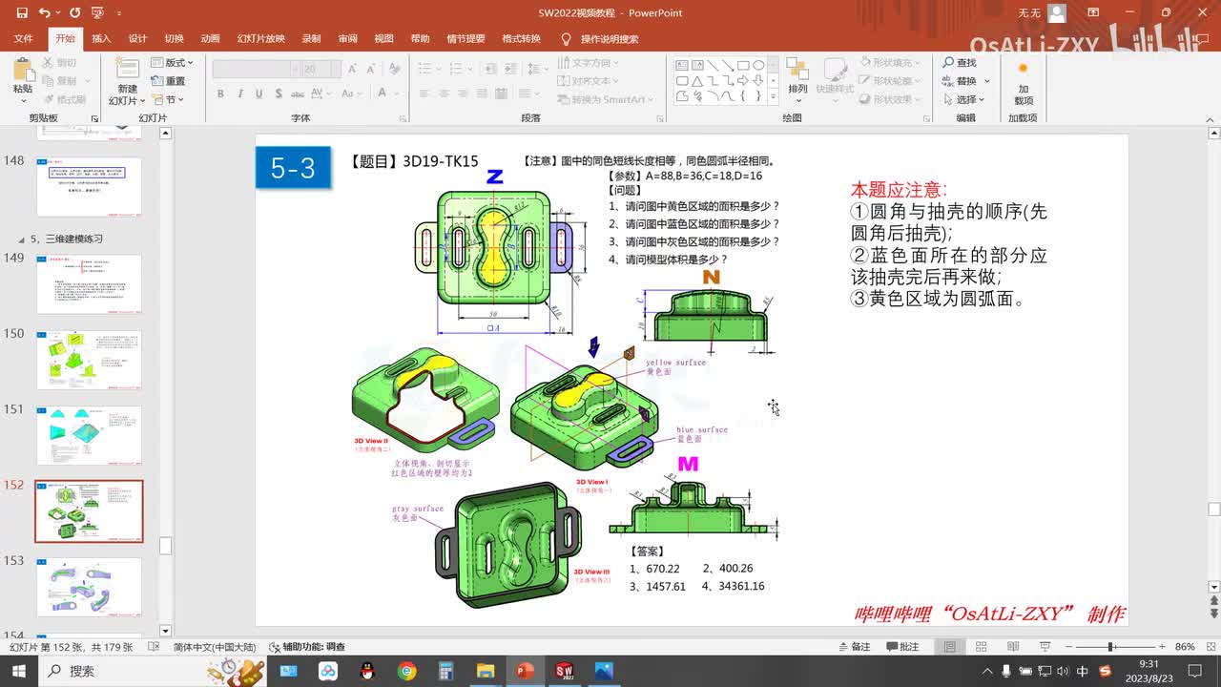
Task: Open the Arrange (排列) dropdown
Action: (x=797, y=81)
